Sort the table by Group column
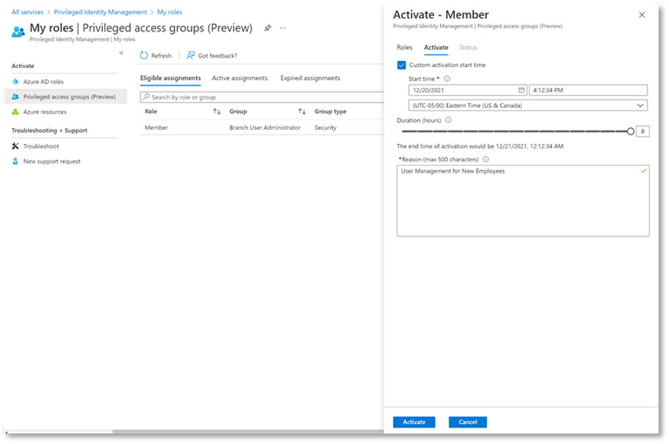 (x=301, y=111)
